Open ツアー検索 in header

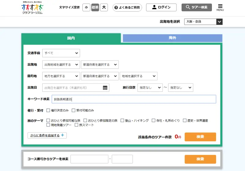click(x=197, y=7)
